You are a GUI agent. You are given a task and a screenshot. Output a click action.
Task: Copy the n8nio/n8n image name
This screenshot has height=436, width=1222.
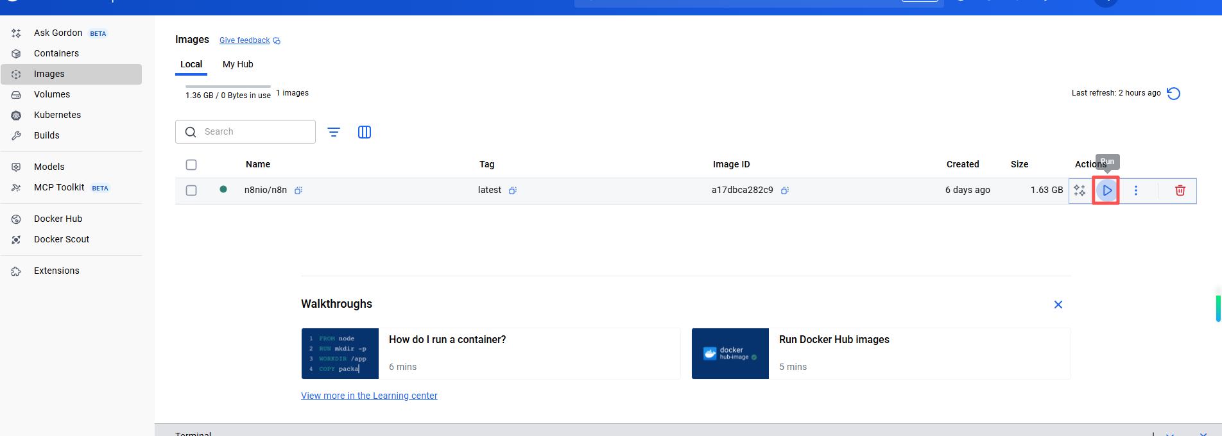[298, 190]
